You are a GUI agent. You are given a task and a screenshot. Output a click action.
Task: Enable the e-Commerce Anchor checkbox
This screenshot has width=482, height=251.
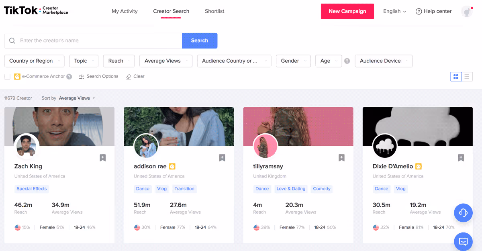(7, 76)
